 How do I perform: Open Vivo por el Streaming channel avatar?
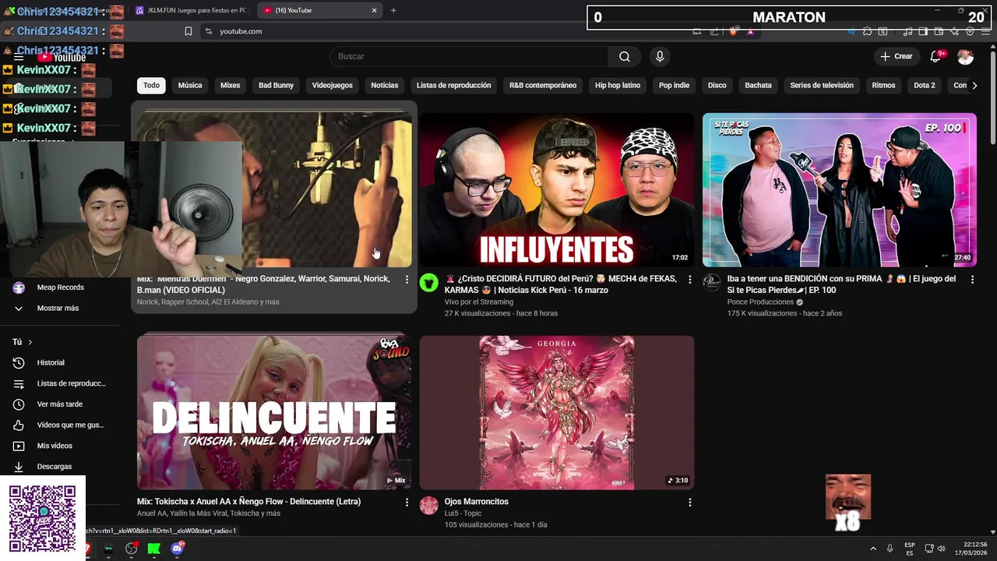click(429, 283)
